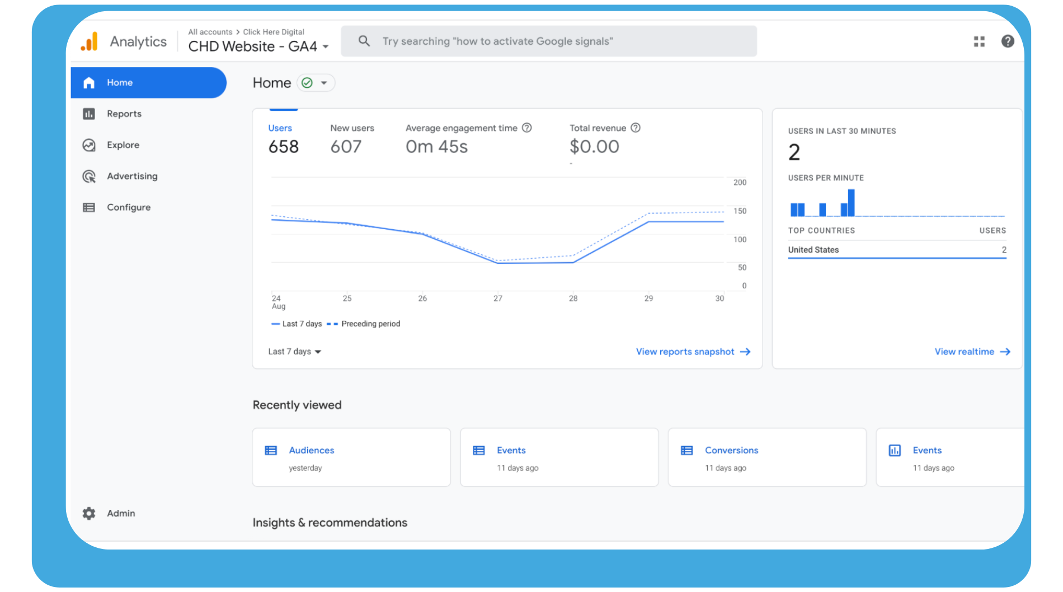Viewport: 1063px width, 592px height.
Task: Click the USERS IN LAST 30 MINUTES label
Action: (842, 131)
